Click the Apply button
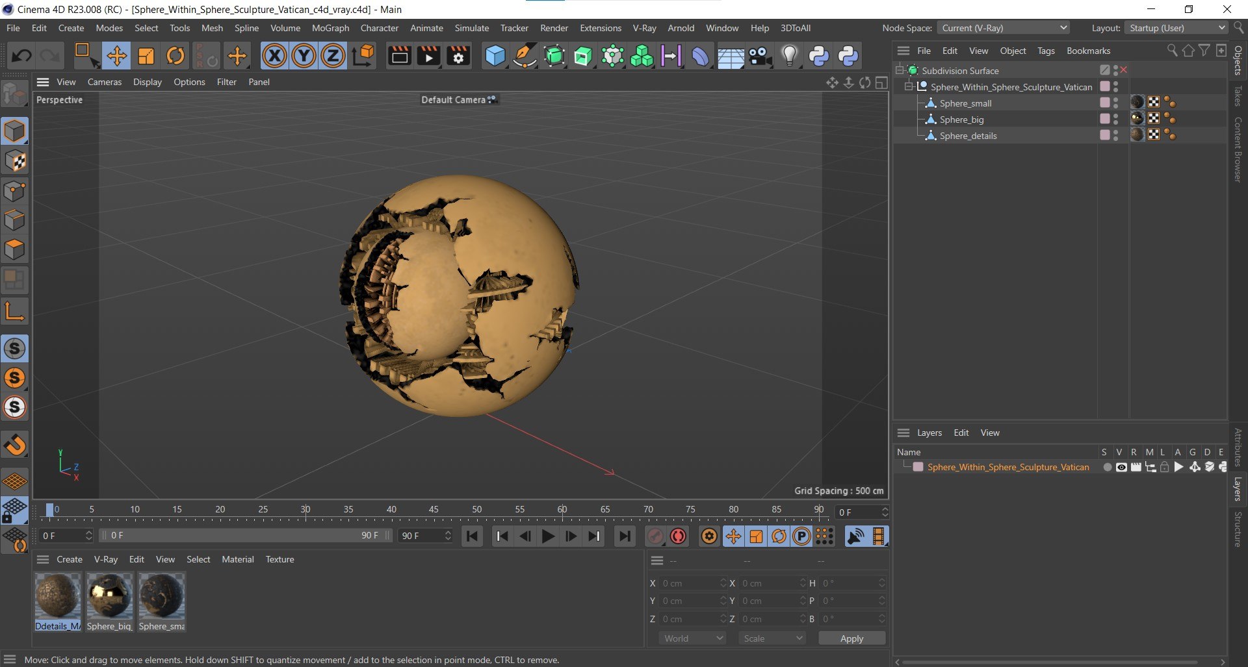Screen dimensions: 1248x667 [851, 638]
